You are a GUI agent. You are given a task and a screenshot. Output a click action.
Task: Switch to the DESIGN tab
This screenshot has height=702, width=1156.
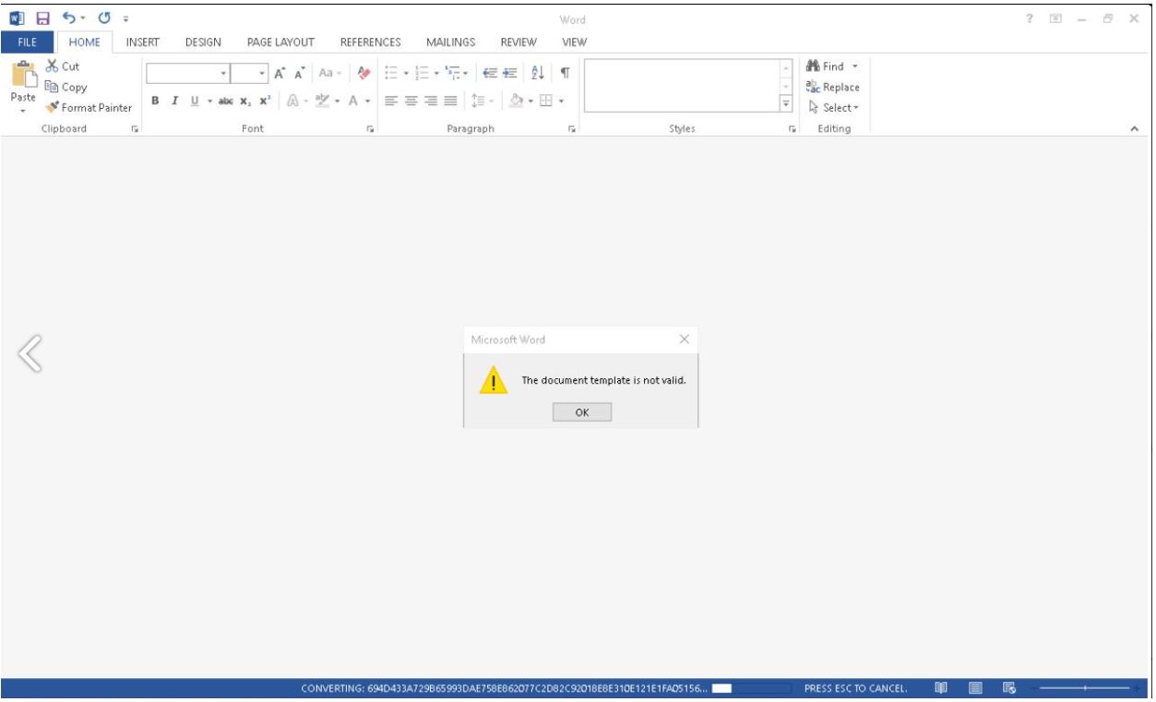202,42
